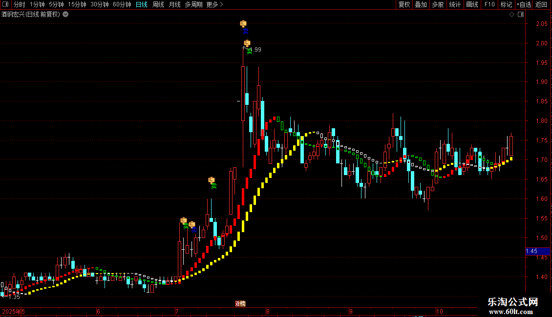The image size is (552, 317).
Task: Click the 1.40 price axis label
Action: pyautogui.click(x=542, y=277)
